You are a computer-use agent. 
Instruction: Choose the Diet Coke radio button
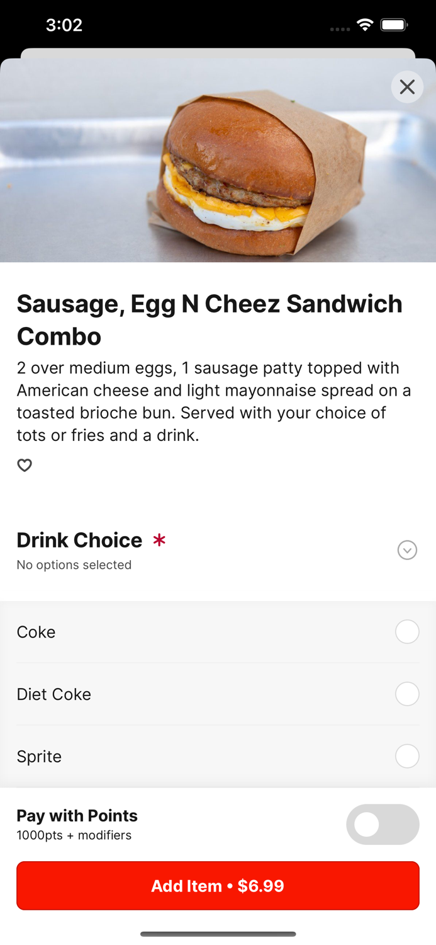(407, 694)
